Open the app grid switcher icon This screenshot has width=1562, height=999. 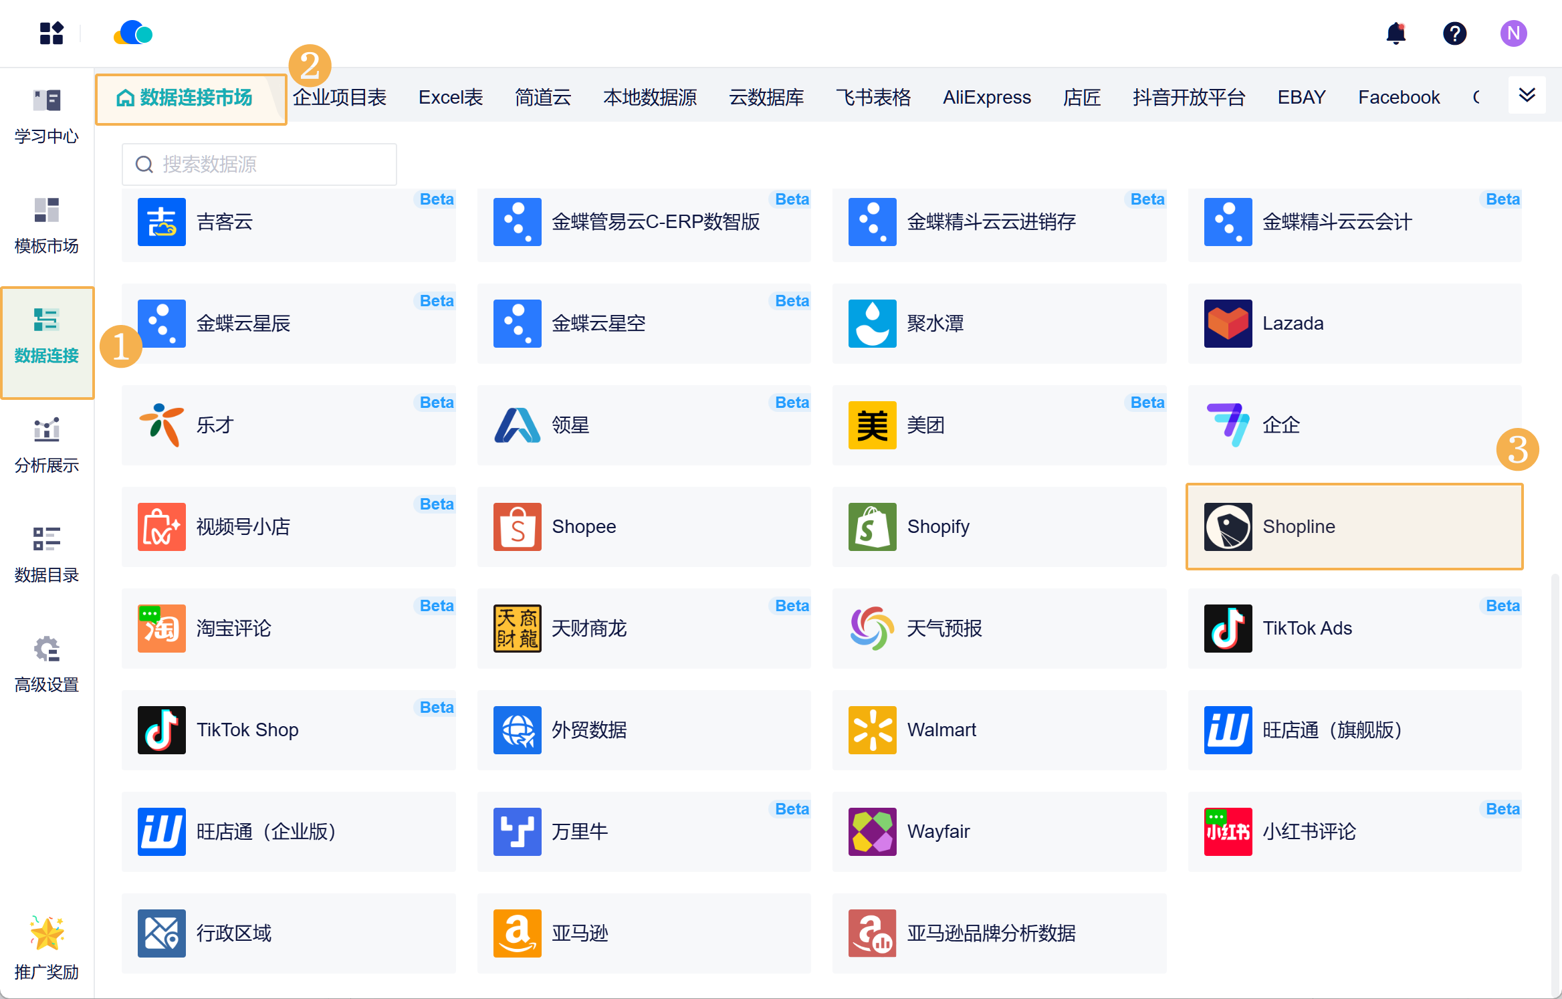pyautogui.click(x=51, y=33)
